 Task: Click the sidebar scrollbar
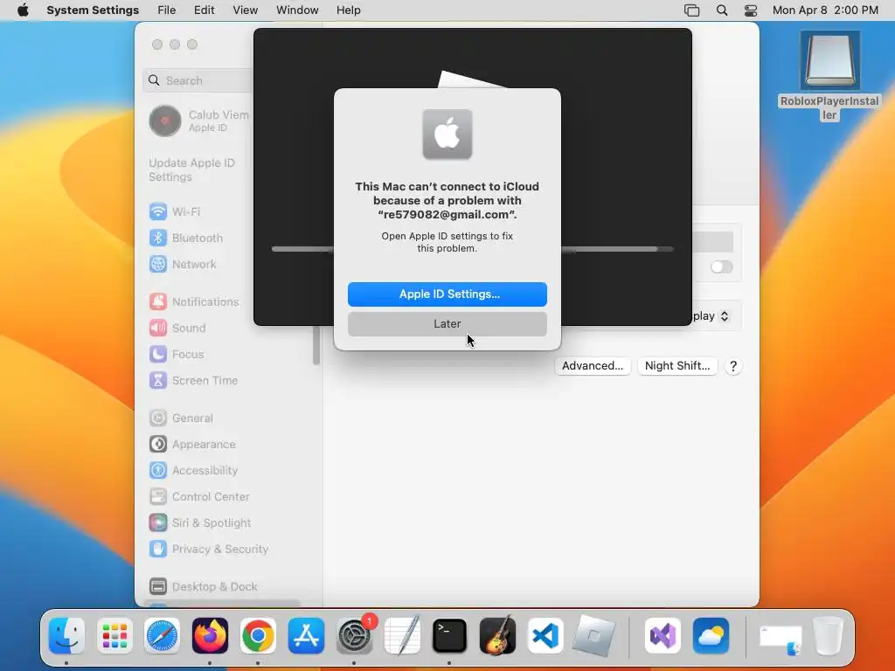pyautogui.click(x=316, y=346)
